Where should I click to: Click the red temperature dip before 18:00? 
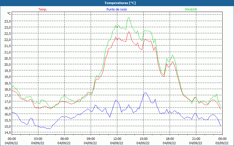coord(164,77)
